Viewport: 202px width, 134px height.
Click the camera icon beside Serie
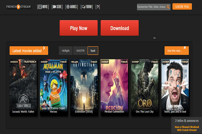click(x=55, y=7)
